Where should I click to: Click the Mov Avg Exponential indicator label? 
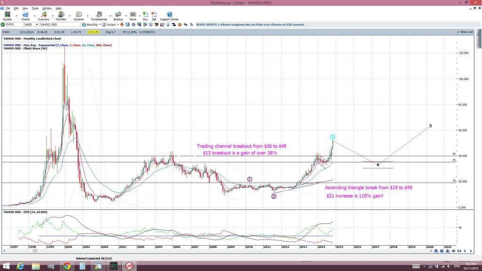pyautogui.click(x=57, y=45)
